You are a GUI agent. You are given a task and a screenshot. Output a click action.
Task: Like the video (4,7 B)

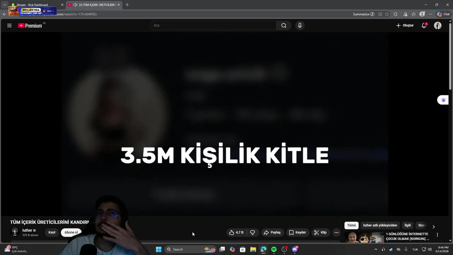(x=236, y=232)
